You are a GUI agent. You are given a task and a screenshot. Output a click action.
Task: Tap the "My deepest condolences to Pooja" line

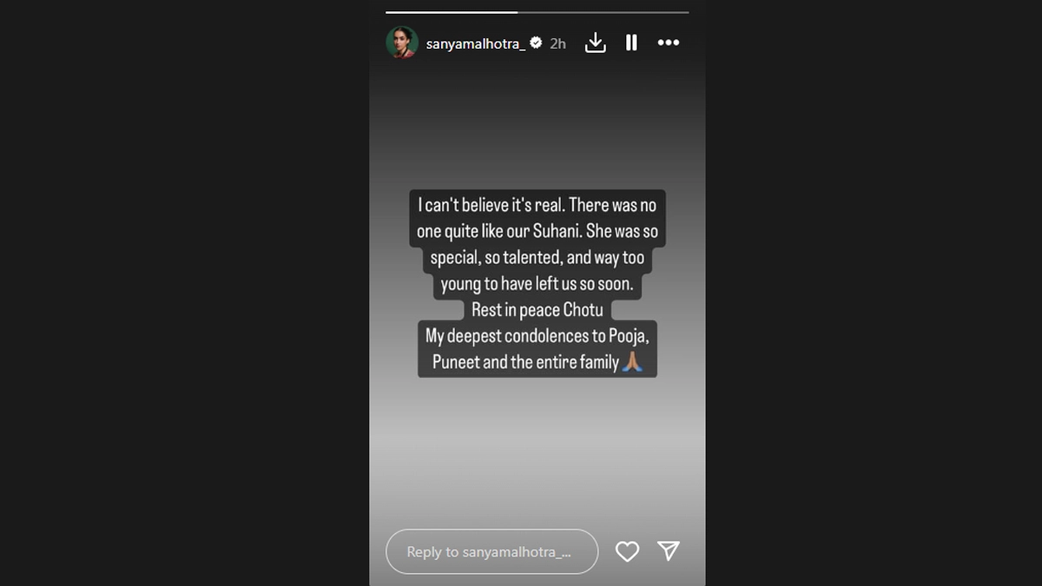tap(537, 336)
